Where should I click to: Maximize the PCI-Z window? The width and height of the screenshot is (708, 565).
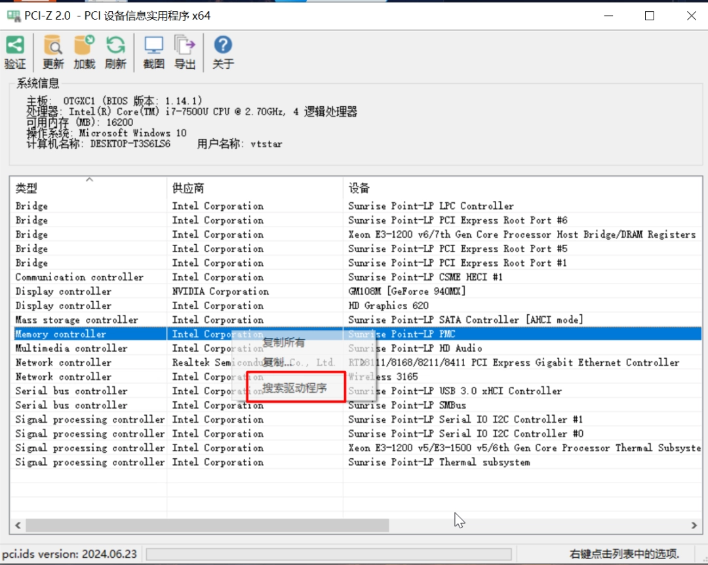point(649,16)
